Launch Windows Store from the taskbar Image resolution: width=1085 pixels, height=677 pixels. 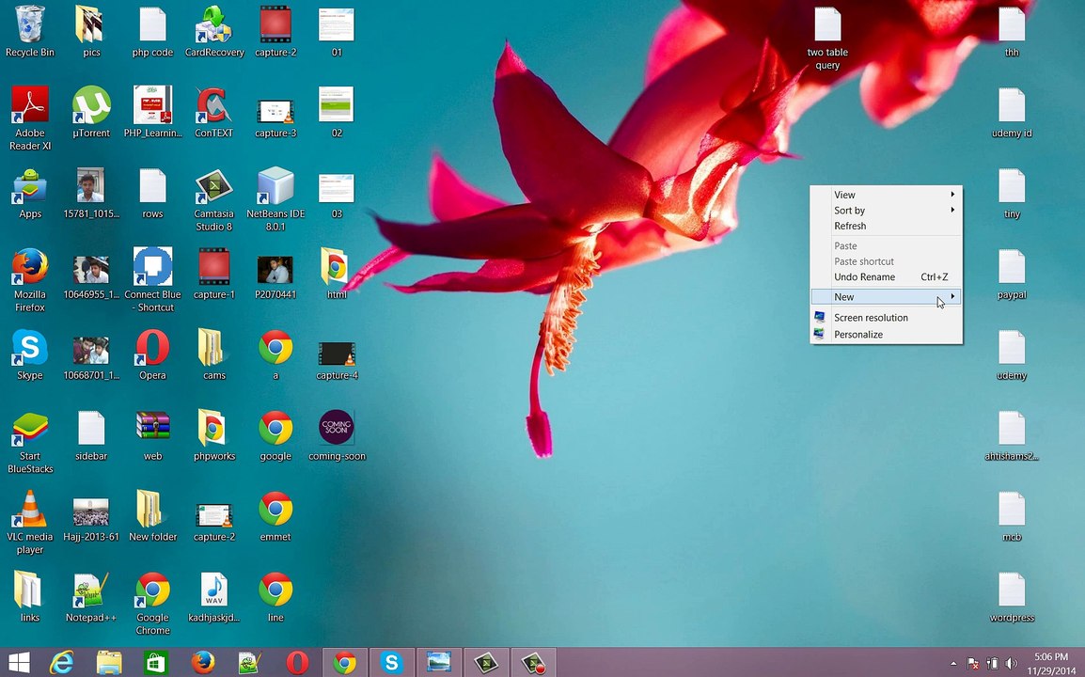pos(155,663)
